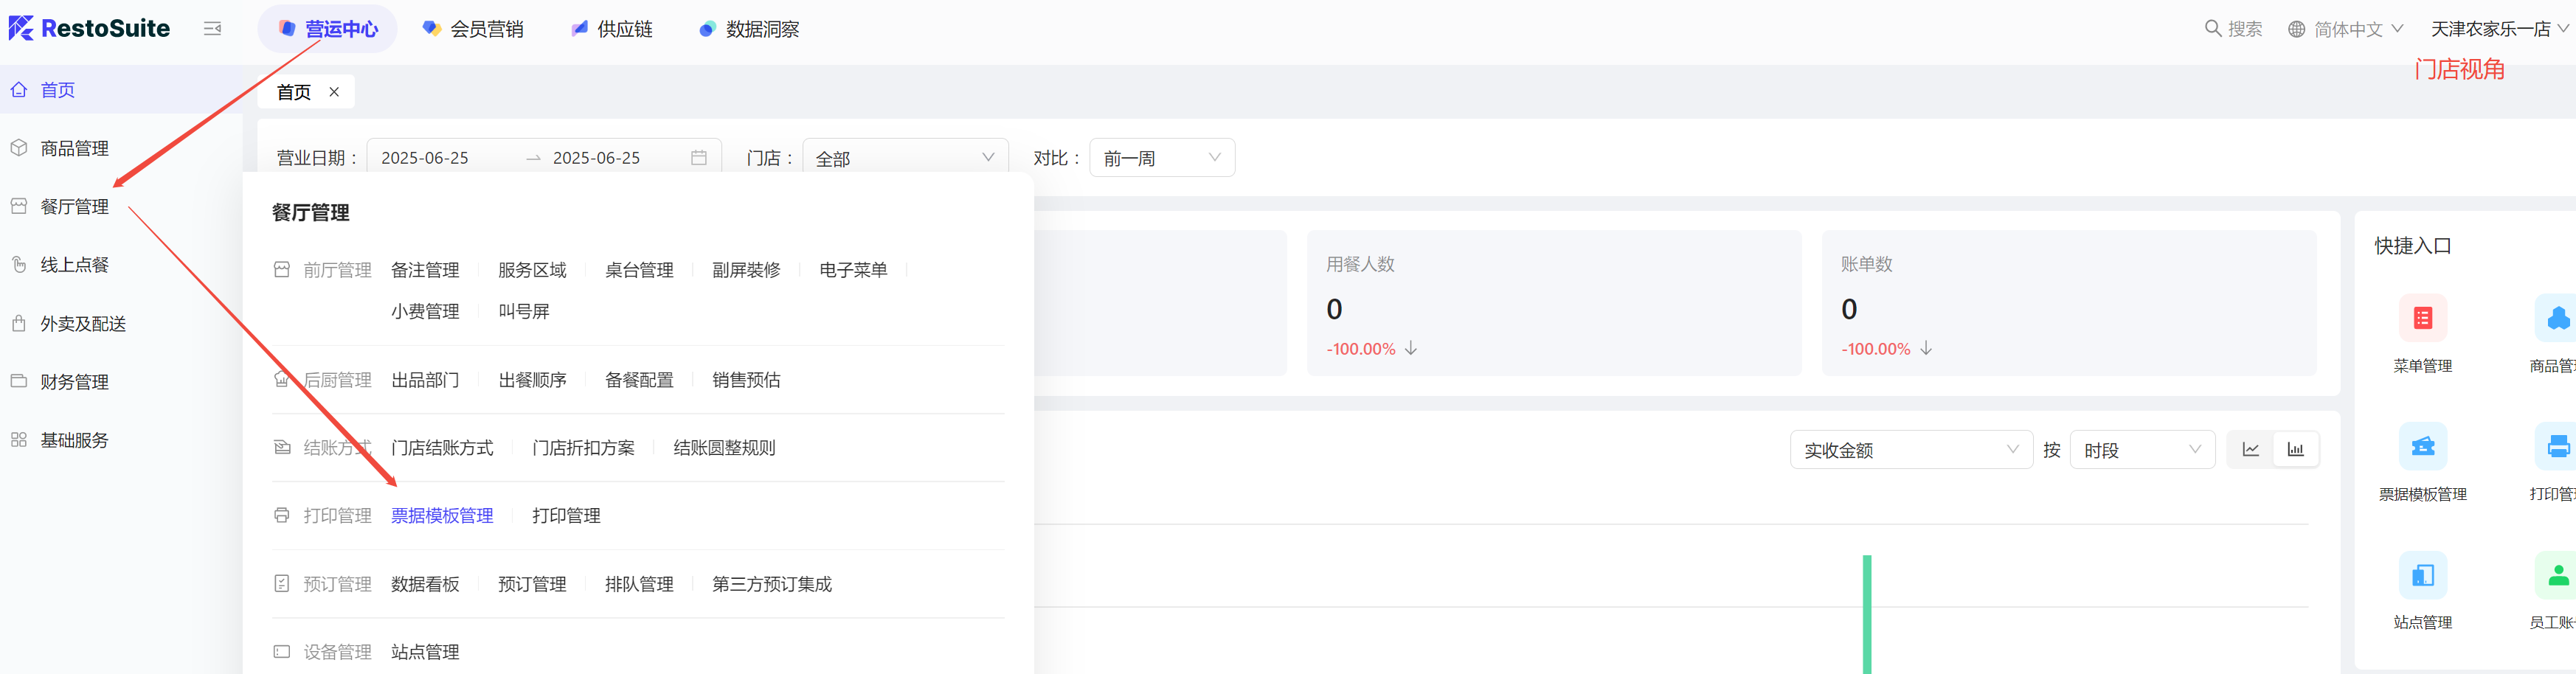The image size is (2576, 674).
Task: Open 数据看板 link
Action: click(x=425, y=584)
